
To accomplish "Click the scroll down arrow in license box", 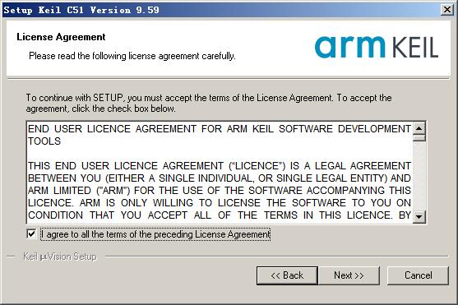I will tap(419, 216).
